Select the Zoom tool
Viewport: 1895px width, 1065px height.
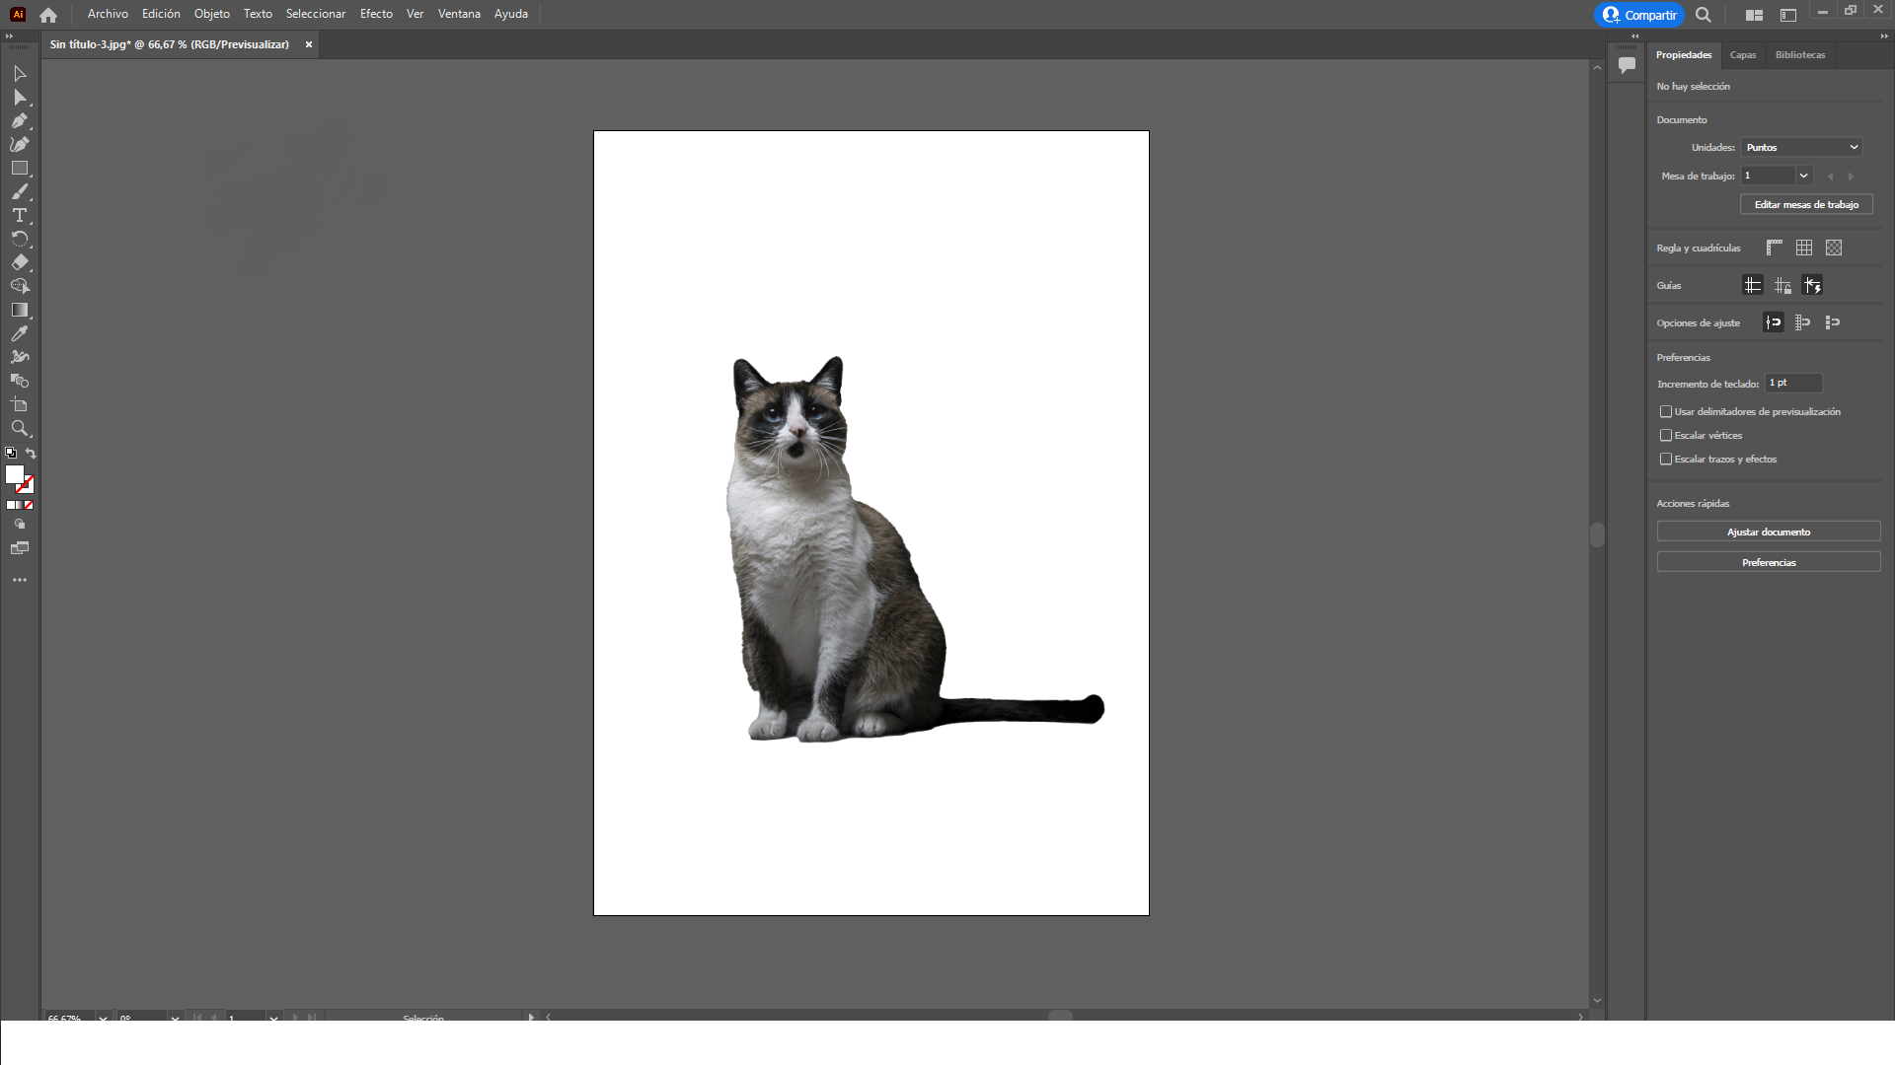[19, 429]
